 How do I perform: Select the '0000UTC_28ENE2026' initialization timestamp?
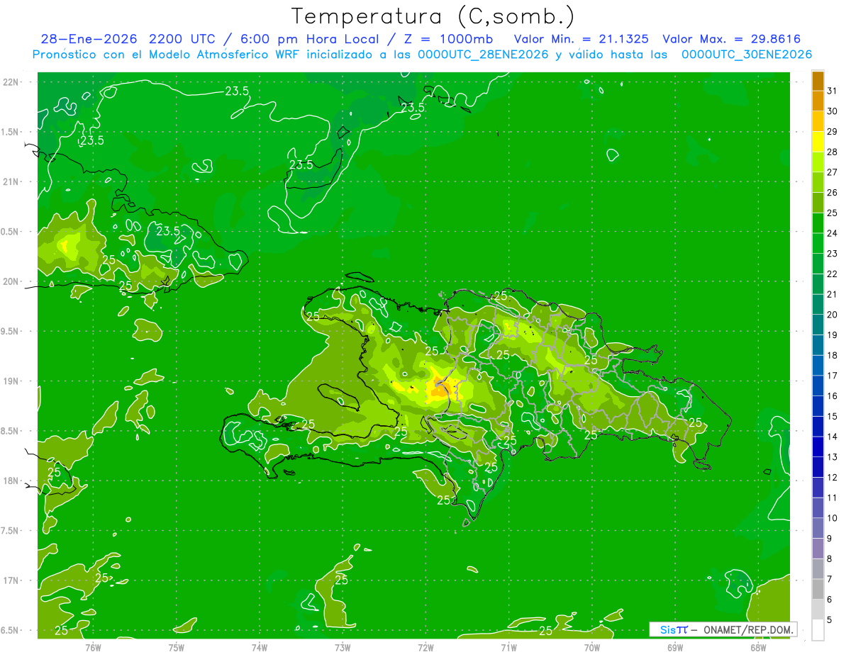483,55
